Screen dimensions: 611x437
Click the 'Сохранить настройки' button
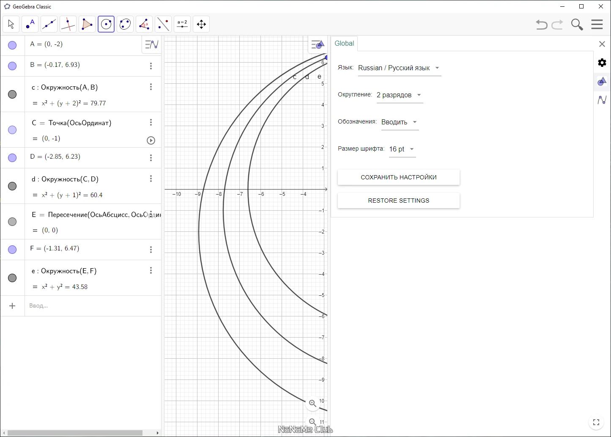pyautogui.click(x=398, y=177)
